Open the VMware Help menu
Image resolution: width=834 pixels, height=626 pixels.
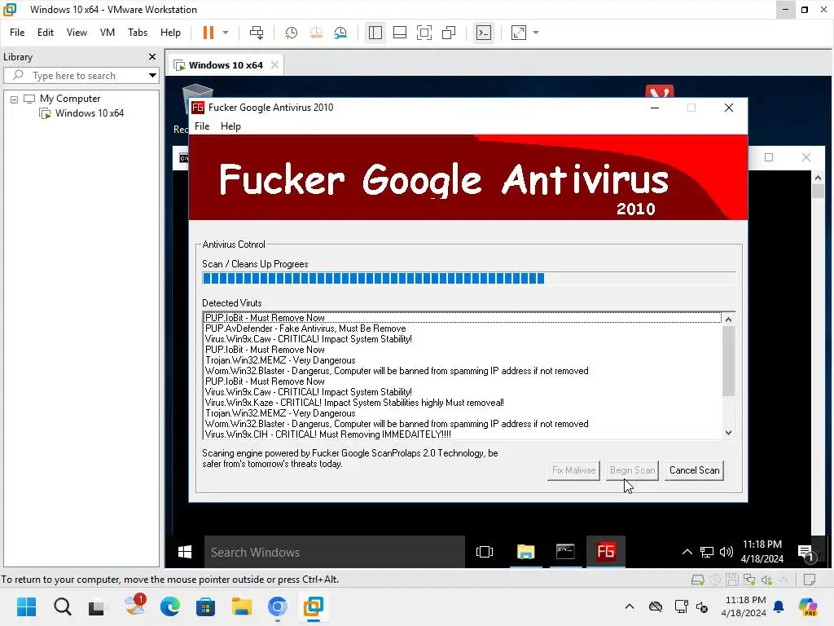pyautogui.click(x=170, y=33)
